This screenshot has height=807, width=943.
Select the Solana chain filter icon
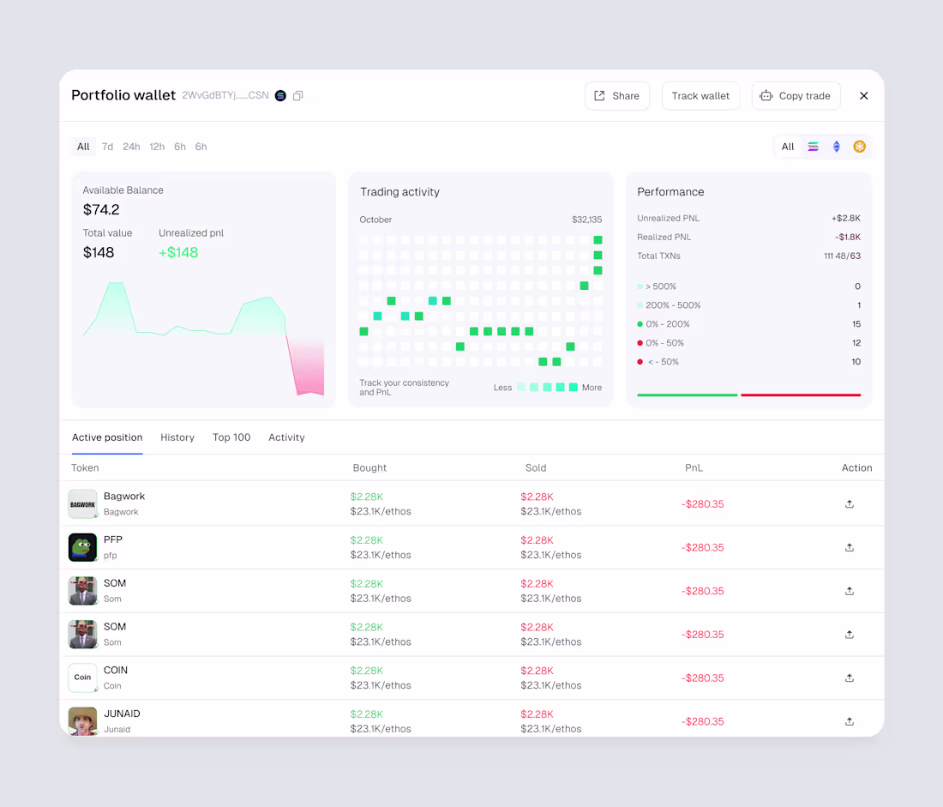tap(813, 147)
